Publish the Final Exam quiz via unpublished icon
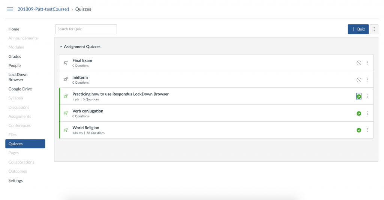This screenshot has height=200, width=384. coord(359,63)
